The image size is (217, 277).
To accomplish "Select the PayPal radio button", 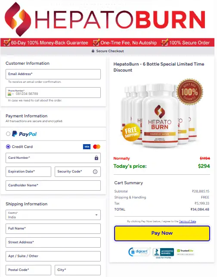I will coord(8,134).
